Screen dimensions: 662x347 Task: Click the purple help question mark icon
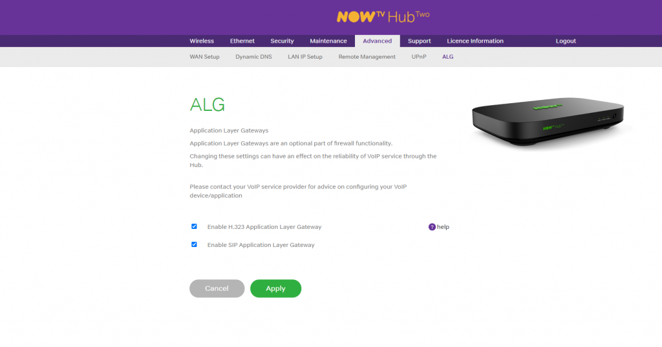pos(431,227)
